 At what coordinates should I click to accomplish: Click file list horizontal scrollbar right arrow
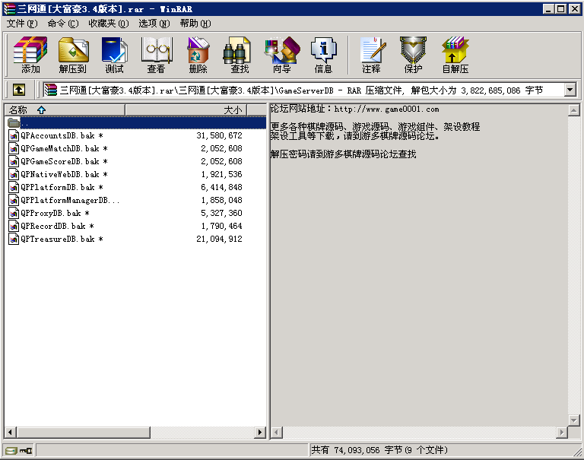point(260,432)
